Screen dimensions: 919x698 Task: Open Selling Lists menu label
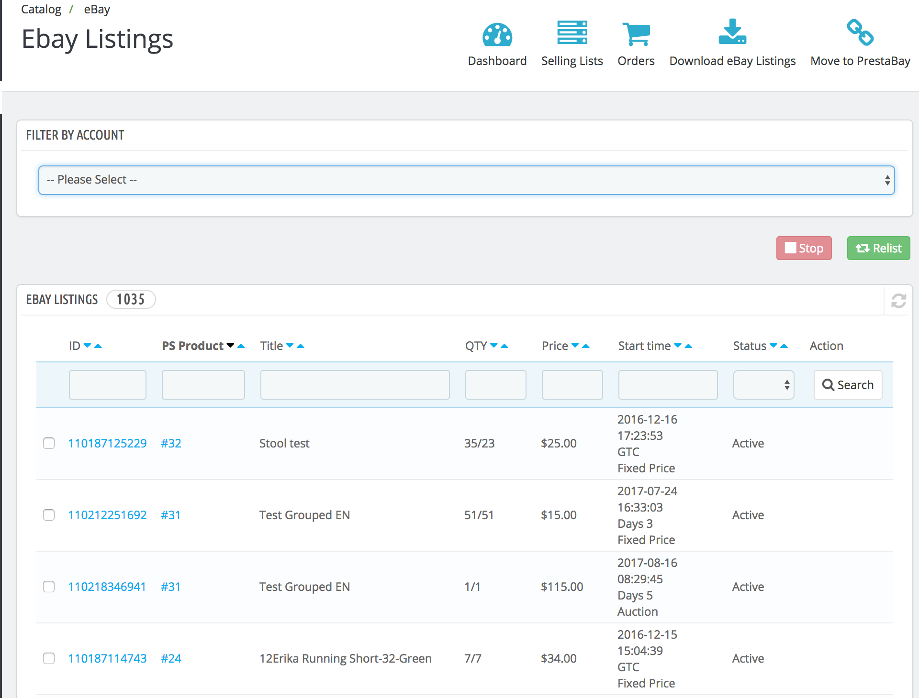572,61
